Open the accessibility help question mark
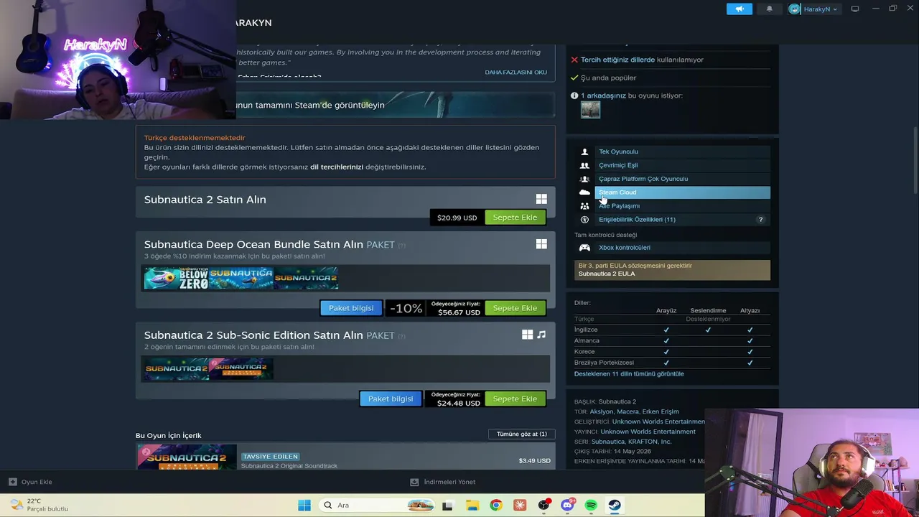This screenshot has width=919, height=517. (x=760, y=220)
